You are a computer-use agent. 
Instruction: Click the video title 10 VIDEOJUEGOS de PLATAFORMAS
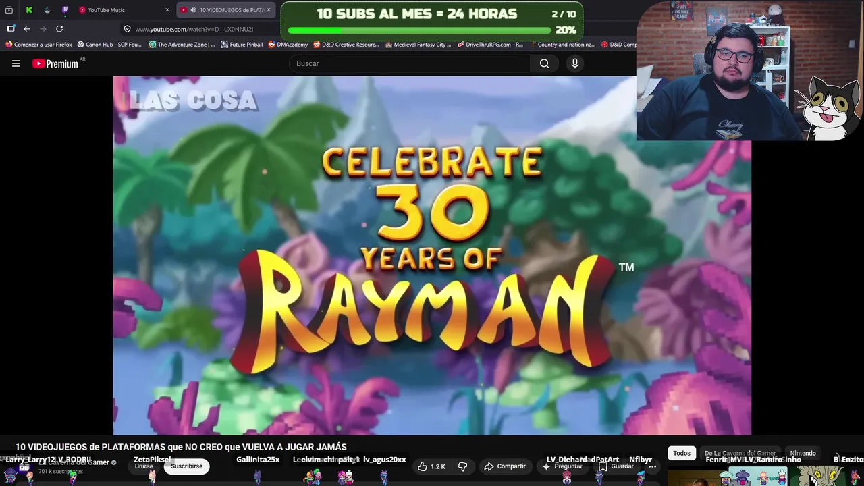pyautogui.click(x=181, y=447)
